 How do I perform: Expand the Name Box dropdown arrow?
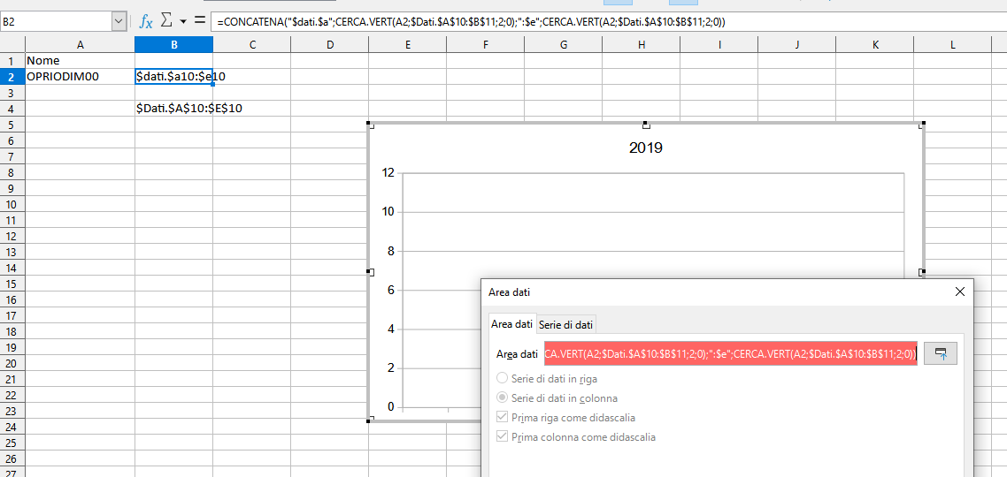pyautogui.click(x=119, y=21)
